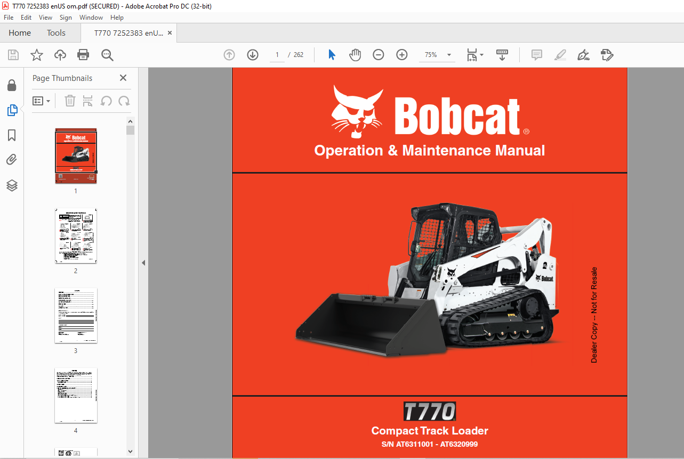Open the View menu
684x459 pixels.
click(x=46, y=18)
